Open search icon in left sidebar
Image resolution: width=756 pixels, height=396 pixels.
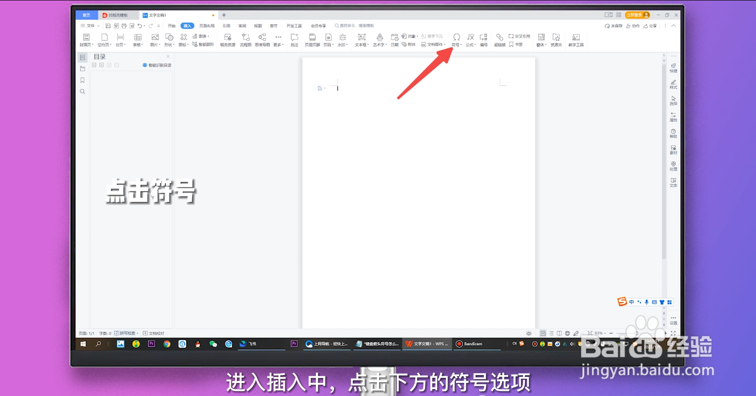tap(83, 91)
